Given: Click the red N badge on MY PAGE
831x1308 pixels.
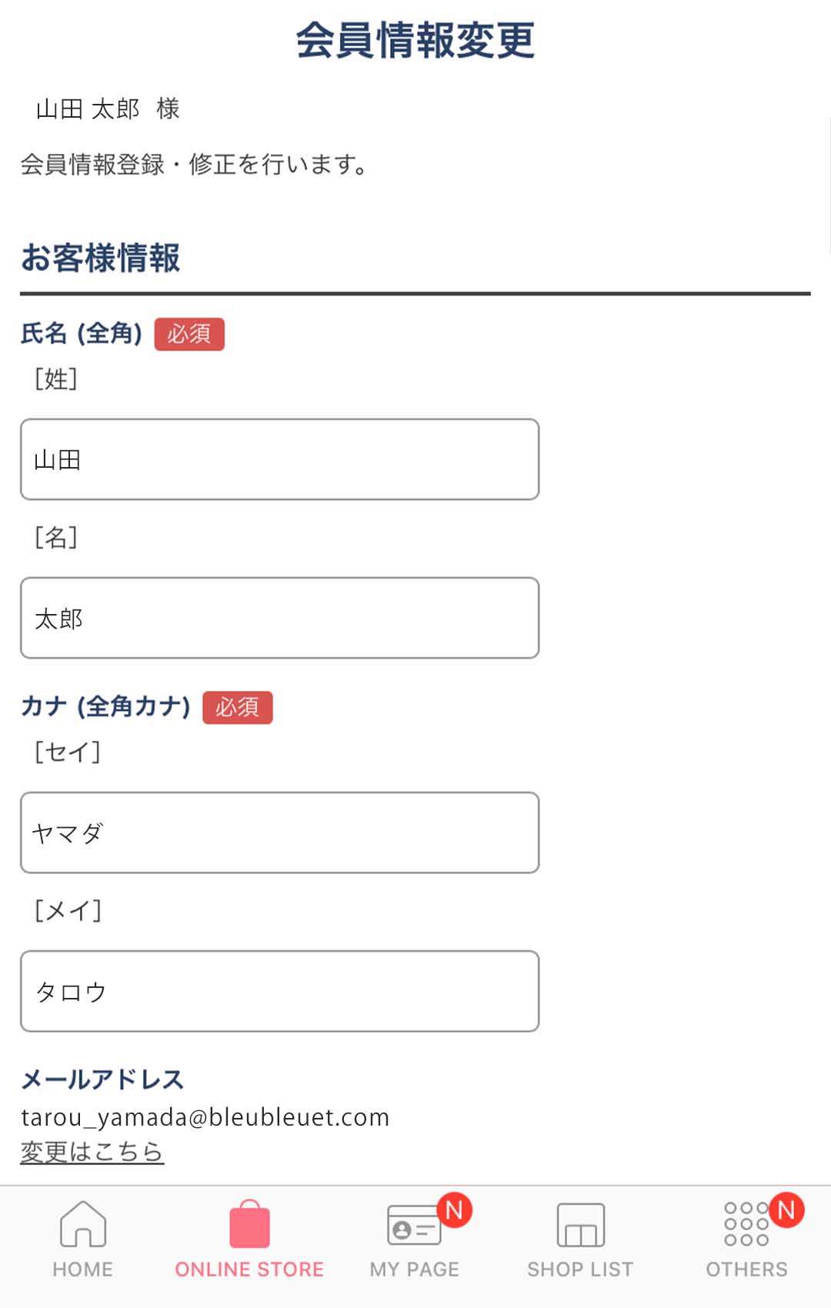Looking at the screenshot, I should pyautogui.click(x=455, y=1210).
